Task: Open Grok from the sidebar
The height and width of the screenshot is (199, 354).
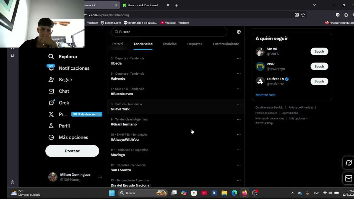Action: pyautogui.click(x=59, y=103)
